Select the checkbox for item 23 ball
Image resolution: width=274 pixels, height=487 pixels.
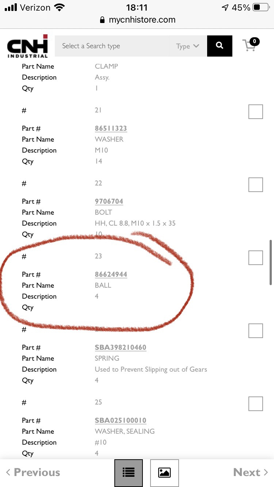[256, 258]
